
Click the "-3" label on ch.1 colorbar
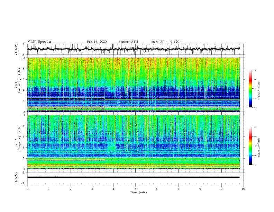[255, 70]
